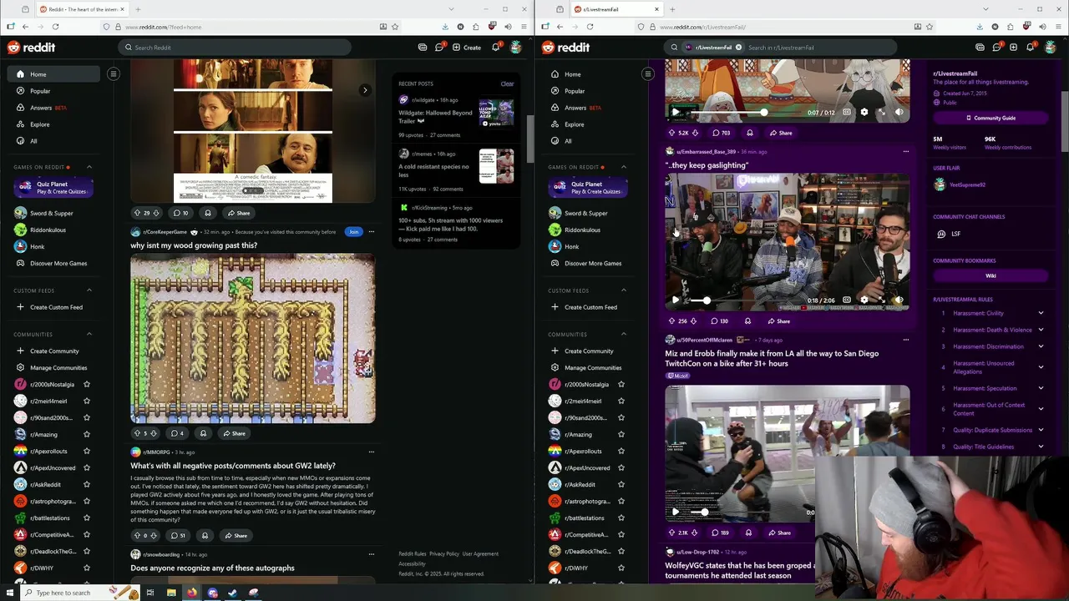1069x601 pixels.
Task: Upvote the CoreKeeperGame wood growing post
Action: pos(137,433)
